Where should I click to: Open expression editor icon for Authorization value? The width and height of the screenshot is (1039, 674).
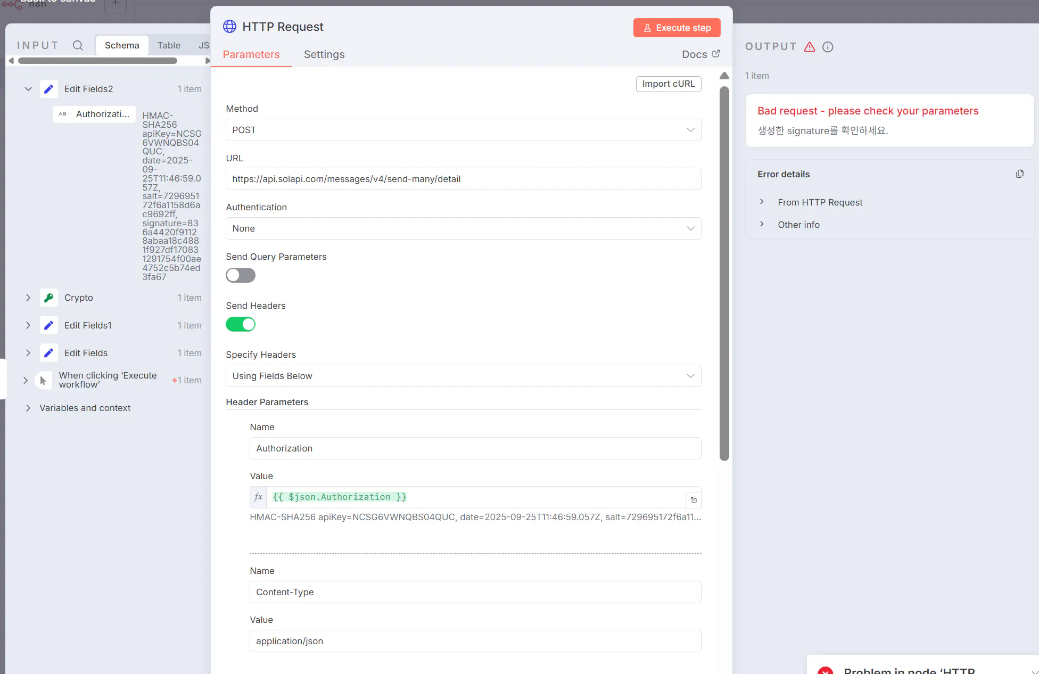coord(693,500)
